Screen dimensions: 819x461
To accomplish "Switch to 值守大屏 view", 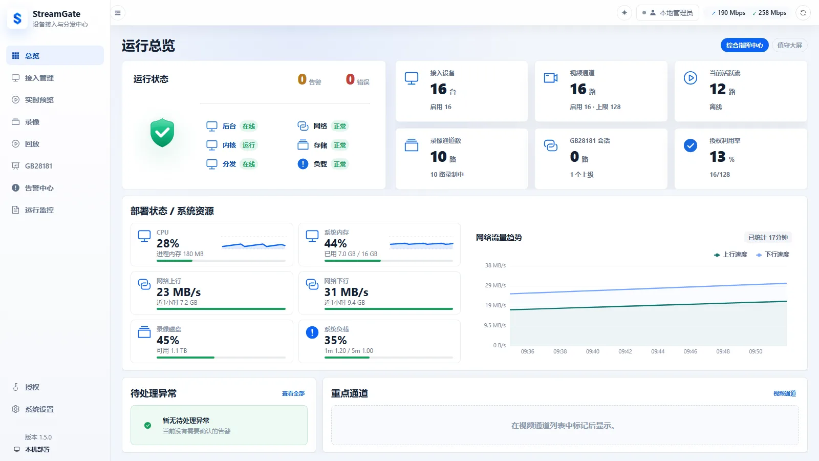I will [x=789, y=45].
